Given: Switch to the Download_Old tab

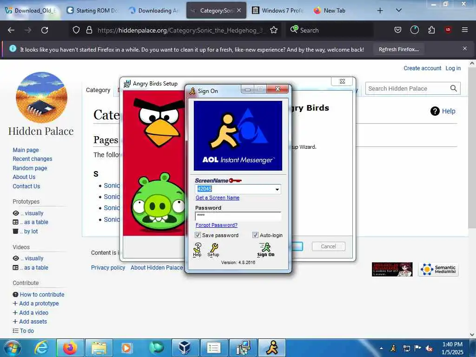Looking at the screenshot, I should (31, 11).
